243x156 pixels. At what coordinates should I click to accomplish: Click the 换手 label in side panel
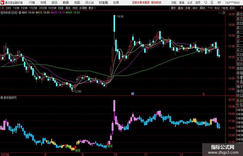[240, 87]
